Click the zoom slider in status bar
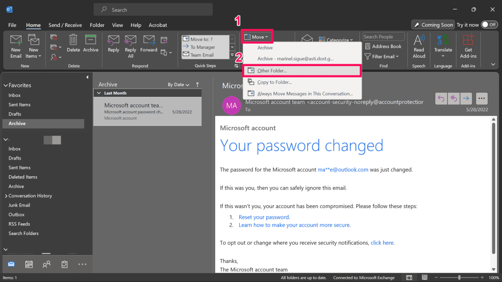 click(459, 278)
